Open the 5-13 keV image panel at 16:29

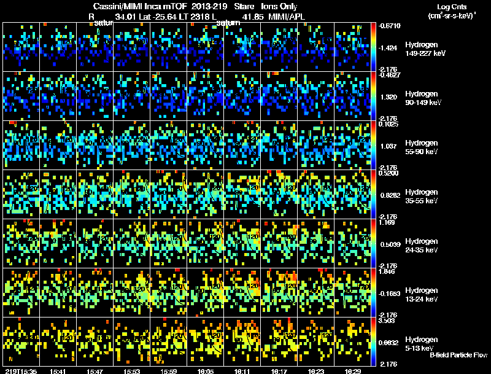tap(352, 341)
